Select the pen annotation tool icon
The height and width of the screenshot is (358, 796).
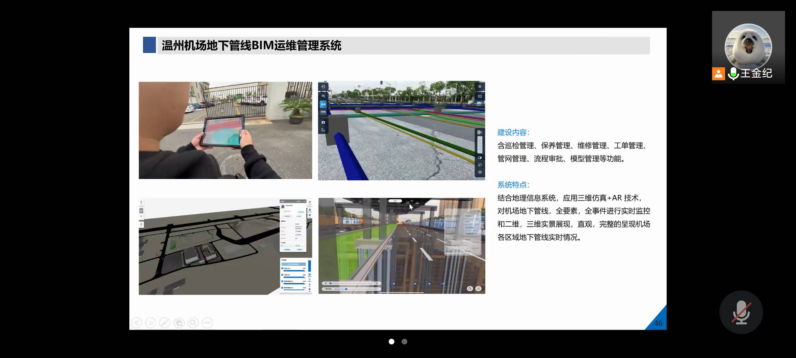(165, 323)
